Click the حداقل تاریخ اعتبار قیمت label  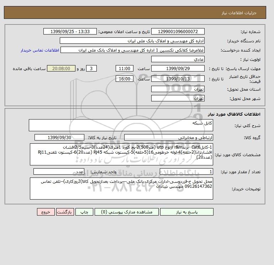[245, 79]
